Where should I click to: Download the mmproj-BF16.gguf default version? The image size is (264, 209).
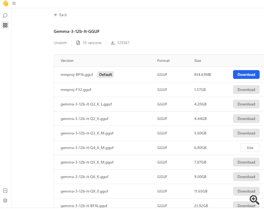point(246,75)
